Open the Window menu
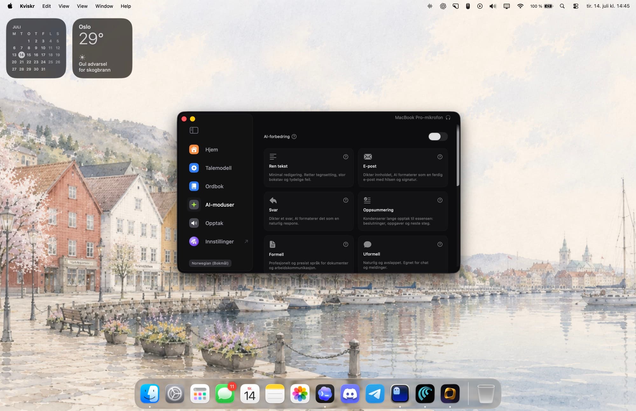Image resolution: width=636 pixels, height=411 pixels. [104, 6]
